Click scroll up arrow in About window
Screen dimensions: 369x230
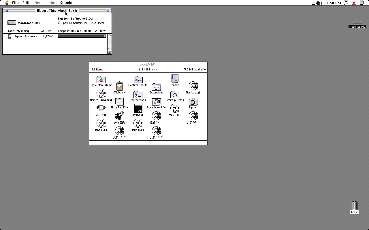[110, 36]
